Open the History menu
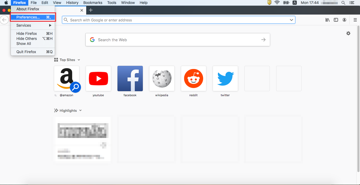Screen dimensions: 360x185 click(72, 3)
